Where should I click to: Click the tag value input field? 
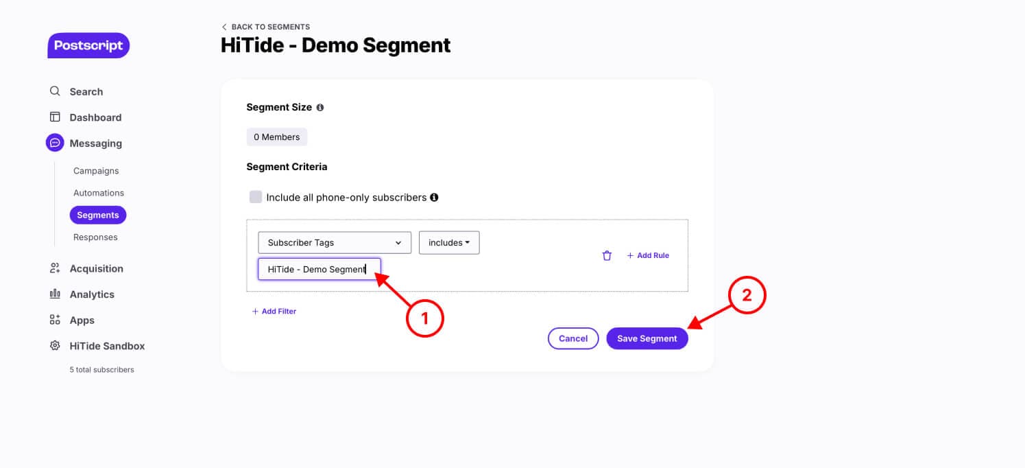coord(319,269)
